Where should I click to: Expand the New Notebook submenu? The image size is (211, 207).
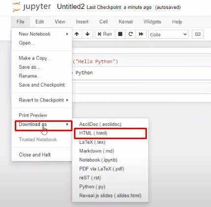coord(42,34)
